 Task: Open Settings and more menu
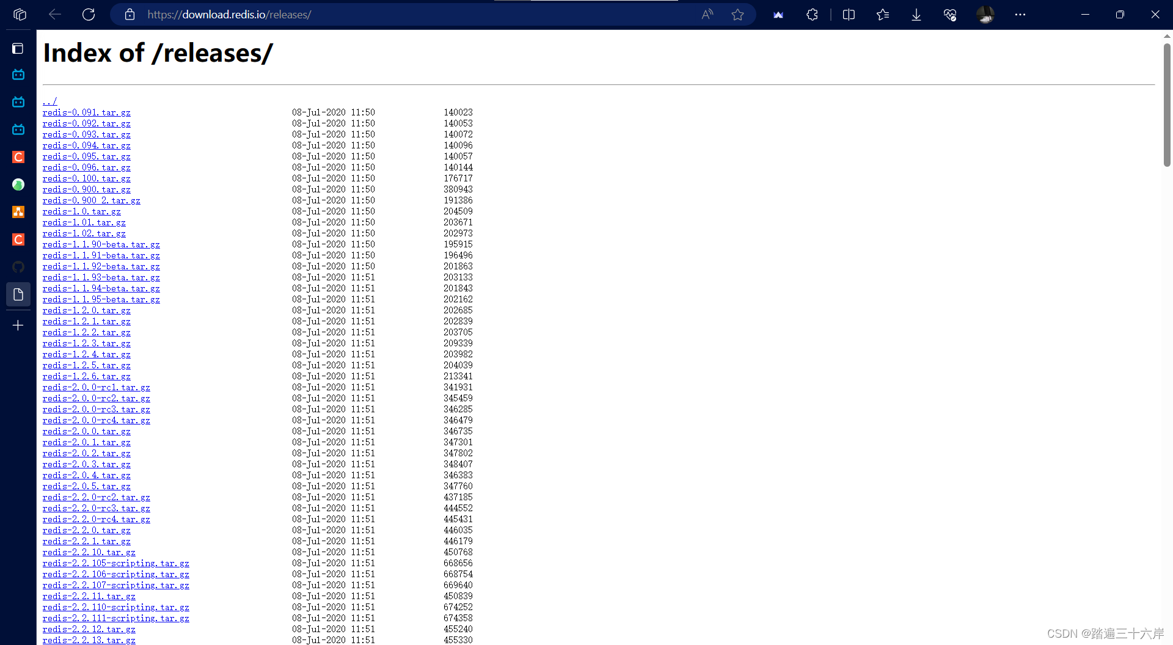(x=1020, y=15)
